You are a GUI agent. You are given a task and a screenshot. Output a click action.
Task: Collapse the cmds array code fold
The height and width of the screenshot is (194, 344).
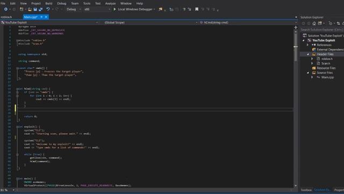(x=17, y=68)
